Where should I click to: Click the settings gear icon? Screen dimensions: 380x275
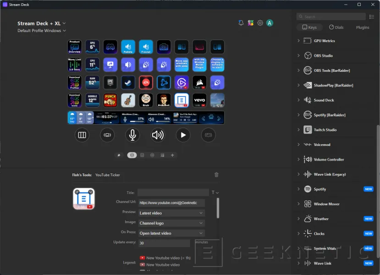click(260, 22)
